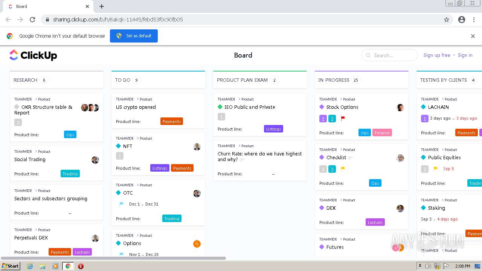Image resolution: width=482 pixels, height=271 pixels.
Task: Open Internet Explorer from the taskbar
Action: (x=30, y=266)
